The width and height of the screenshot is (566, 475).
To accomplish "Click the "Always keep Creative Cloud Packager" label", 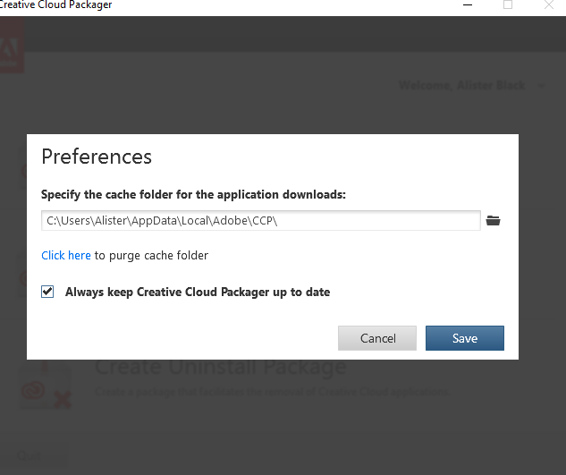I will 198,292.
